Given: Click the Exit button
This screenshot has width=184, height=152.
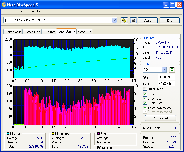Looking at the screenshot, I should pos(169,21).
